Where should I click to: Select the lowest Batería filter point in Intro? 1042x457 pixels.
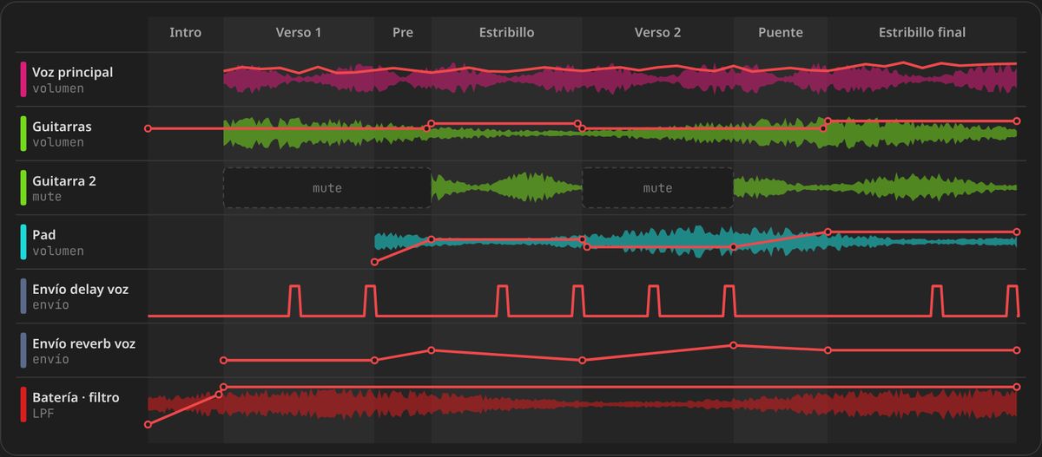(x=148, y=425)
